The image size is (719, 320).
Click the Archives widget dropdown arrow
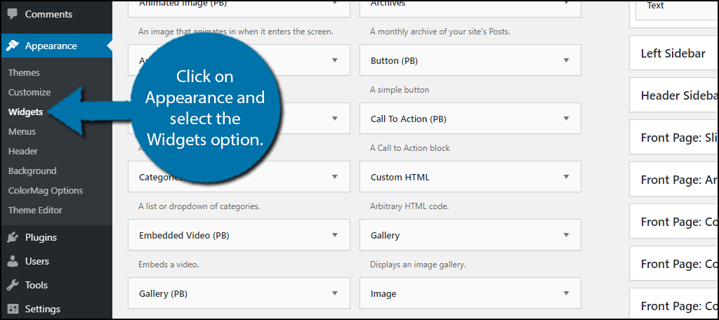[567, 4]
